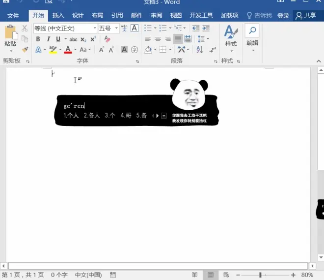Open the font name dropdown
The height and width of the screenshot is (280, 324).
click(95, 28)
